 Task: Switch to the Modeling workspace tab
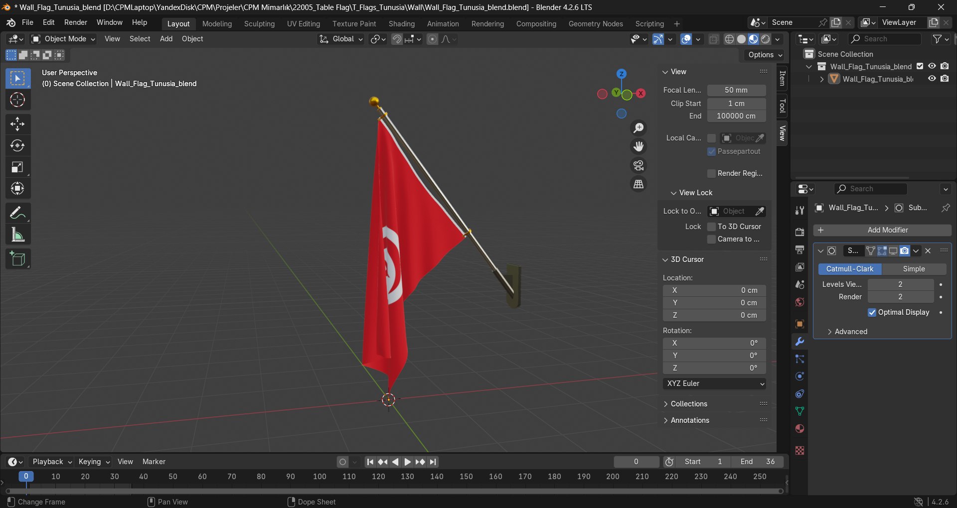(x=217, y=24)
